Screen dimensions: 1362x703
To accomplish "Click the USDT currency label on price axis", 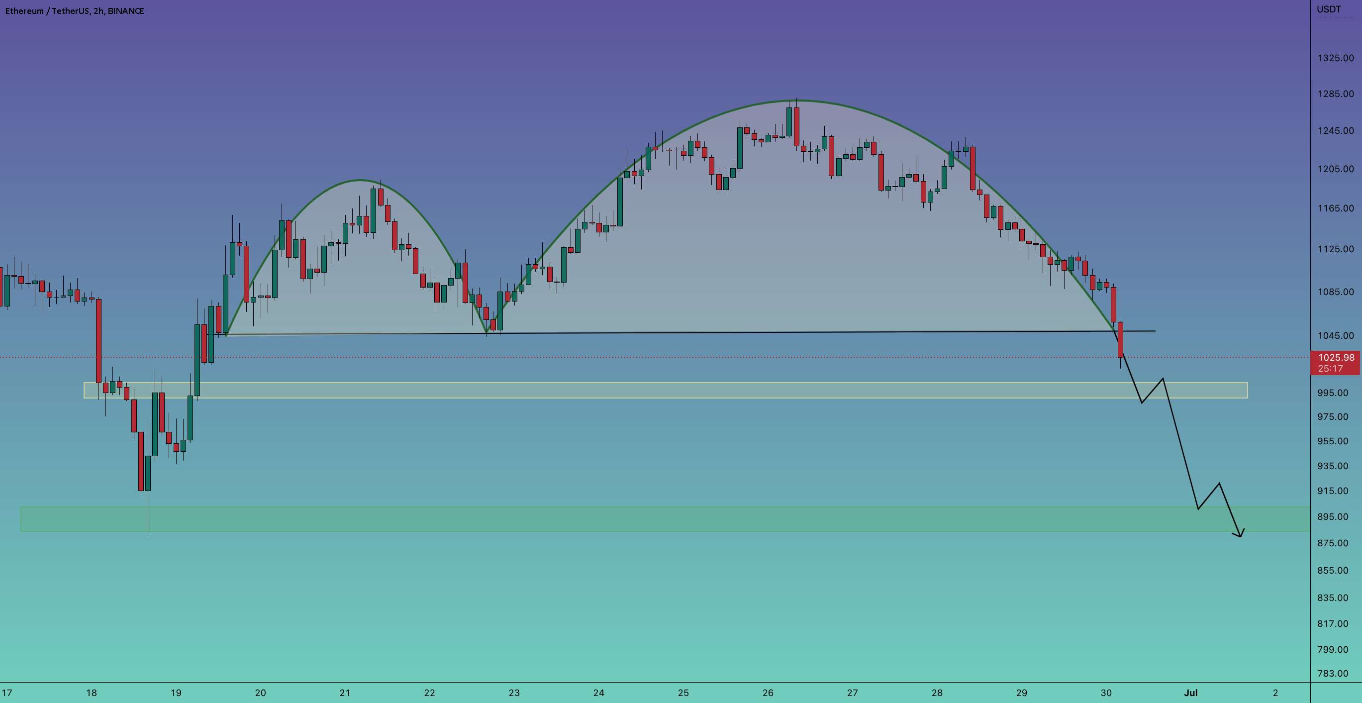I will click(1329, 9).
